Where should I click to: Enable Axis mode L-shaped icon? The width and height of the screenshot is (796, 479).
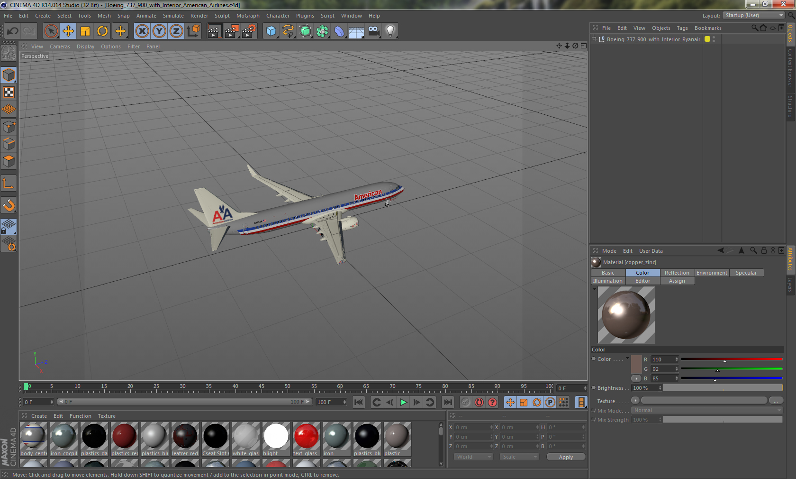[x=9, y=183]
